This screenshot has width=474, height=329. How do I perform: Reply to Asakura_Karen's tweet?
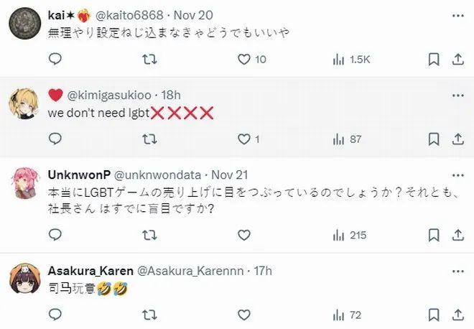coord(55,315)
